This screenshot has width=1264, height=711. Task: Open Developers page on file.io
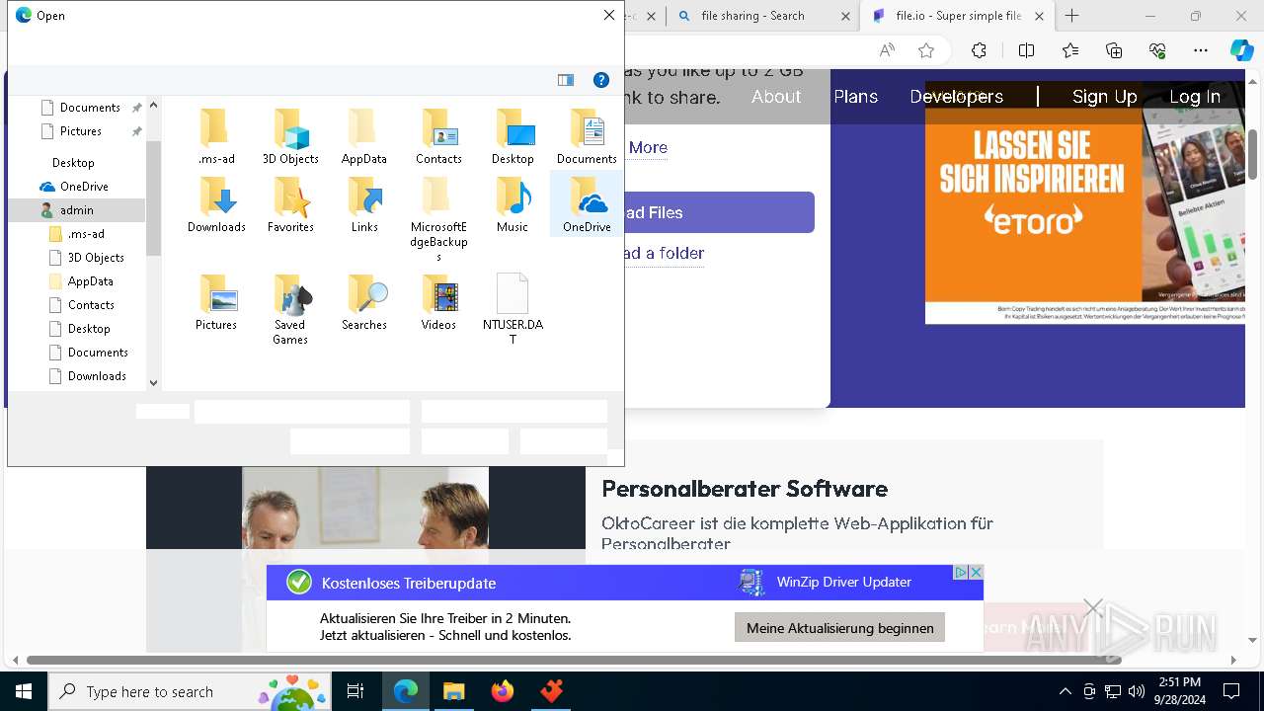[956, 96]
